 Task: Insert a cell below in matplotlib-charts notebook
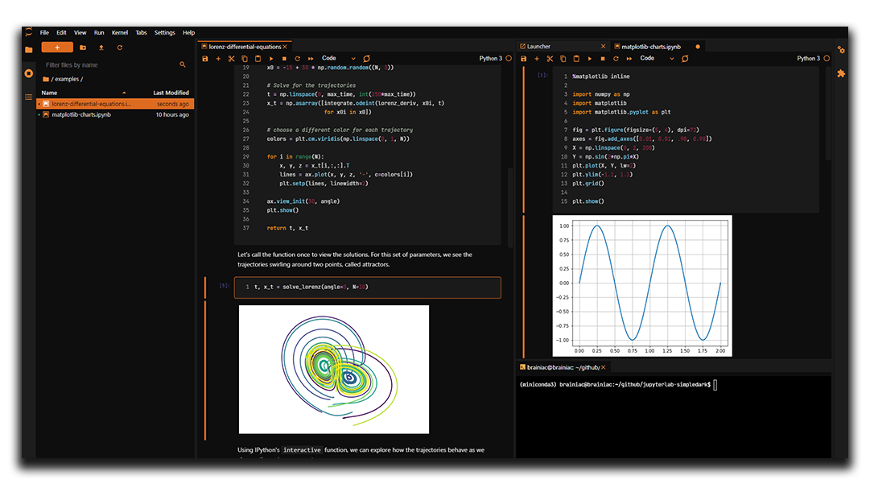[537, 58]
